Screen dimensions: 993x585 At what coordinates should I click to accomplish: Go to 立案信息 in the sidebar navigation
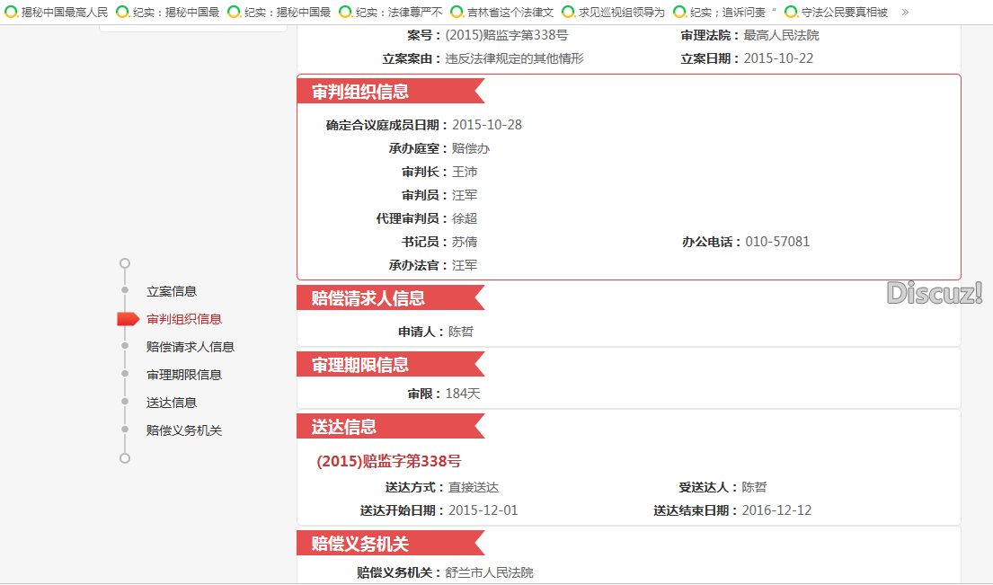(172, 291)
